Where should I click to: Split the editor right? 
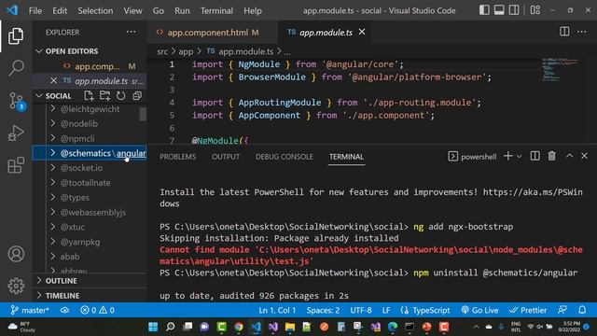pos(564,32)
